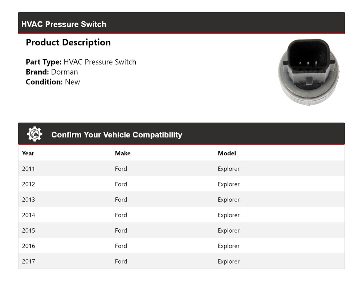Click Ford in the 2013 row
This screenshot has width=363, height=281.
pyautogui.click(x=121, y=200)
